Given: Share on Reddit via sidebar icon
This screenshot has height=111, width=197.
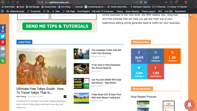Looking at the screenshot, I should click(x=3, y=55).
